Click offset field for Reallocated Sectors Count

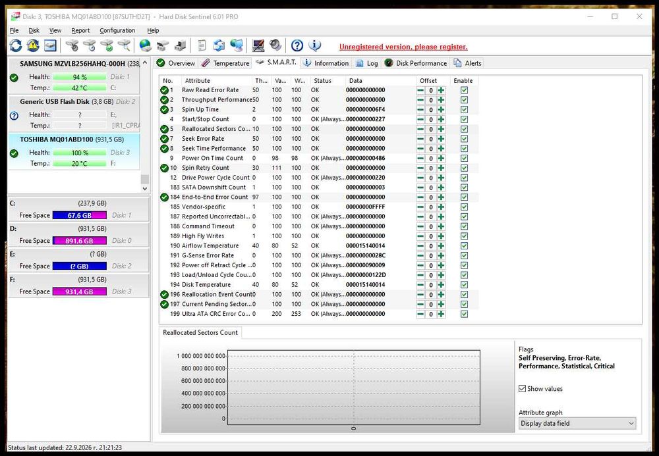tap(430, 129)
